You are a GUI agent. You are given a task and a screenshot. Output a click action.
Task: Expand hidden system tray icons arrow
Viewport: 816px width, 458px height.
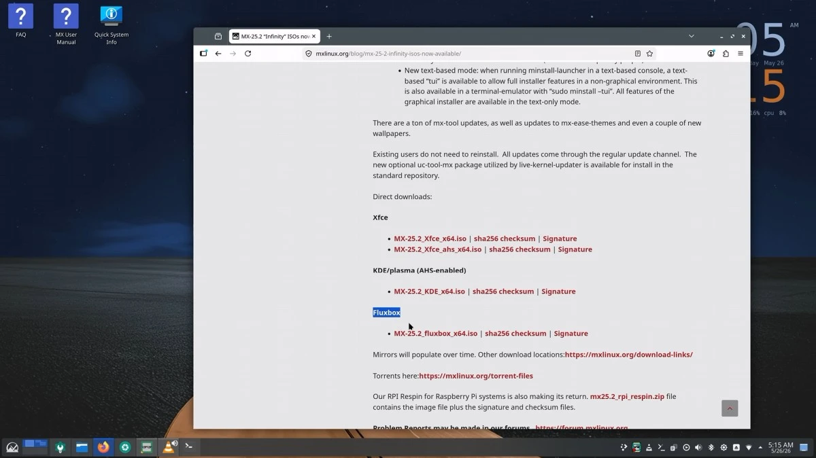760,447
